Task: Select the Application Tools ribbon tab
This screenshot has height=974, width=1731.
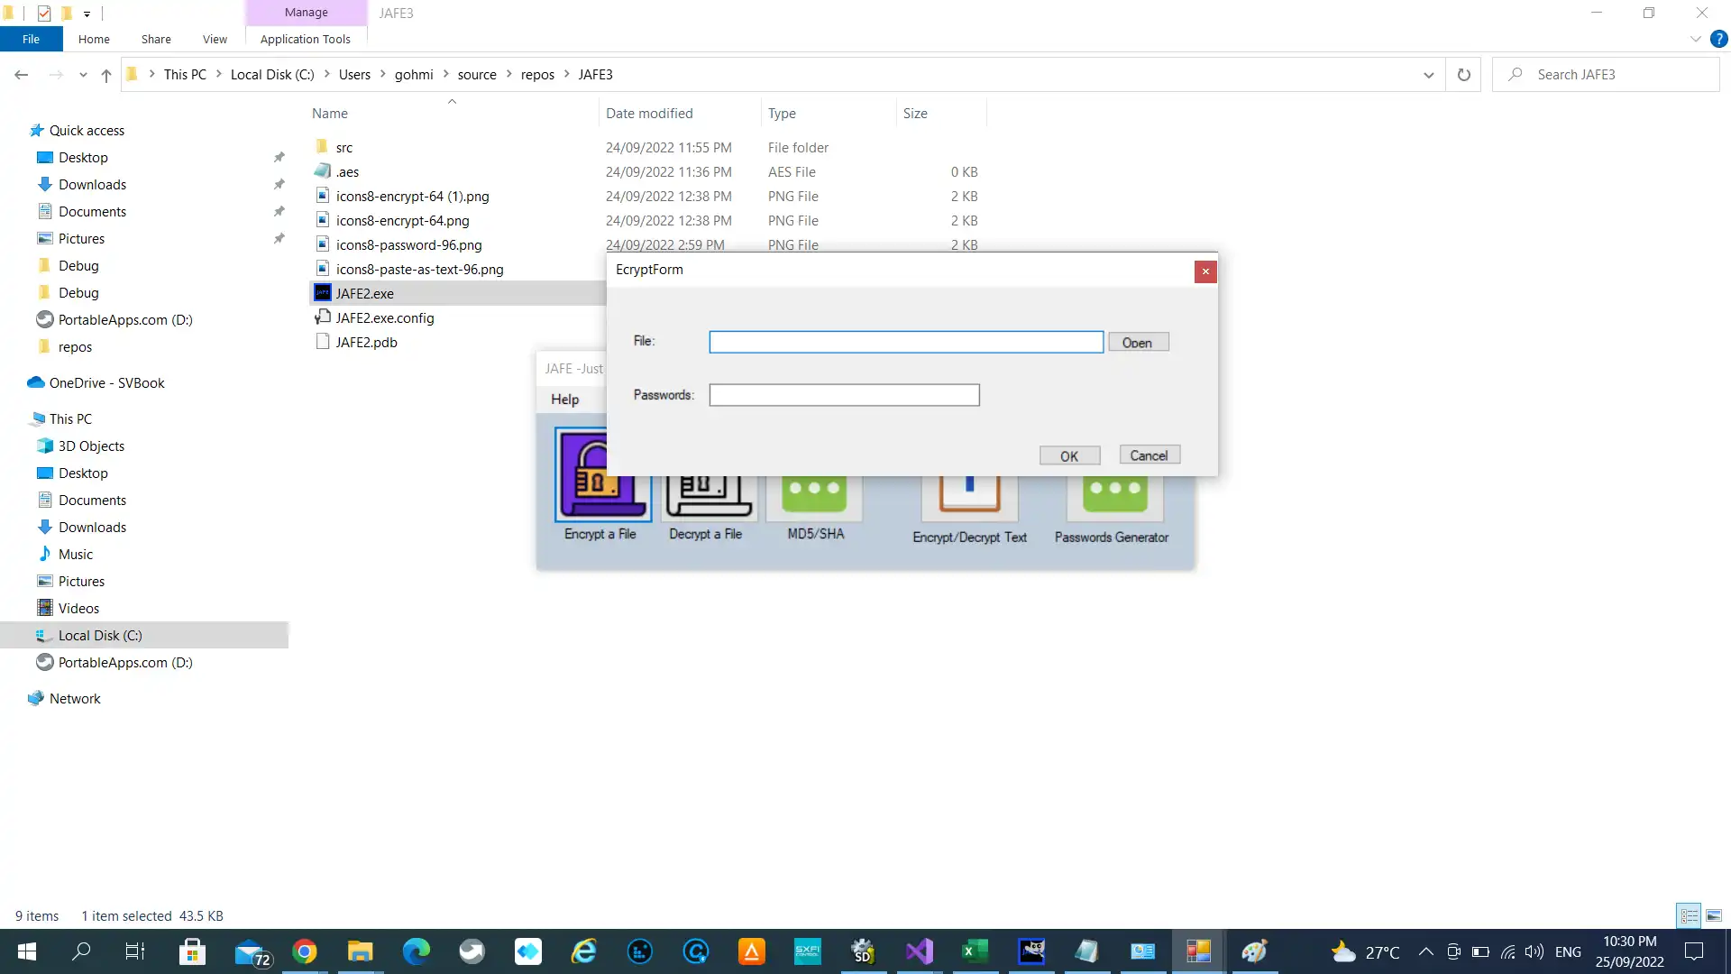Action: pos(305,40)
